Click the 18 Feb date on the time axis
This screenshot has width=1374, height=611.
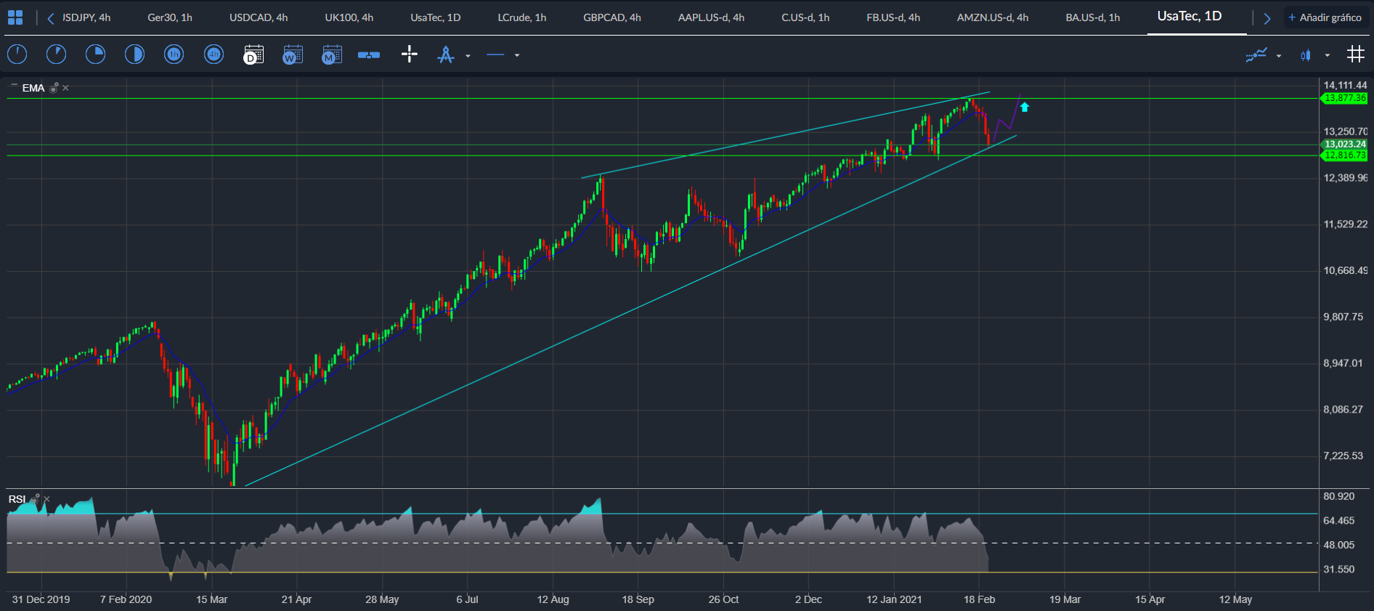coord(979,599)
